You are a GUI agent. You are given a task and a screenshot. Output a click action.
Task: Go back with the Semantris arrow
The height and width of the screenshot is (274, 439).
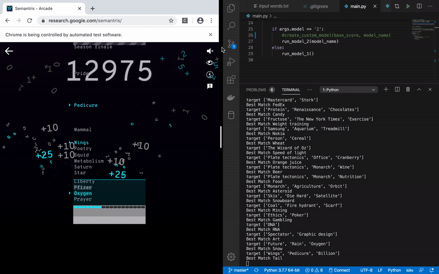tap(9, 51)
